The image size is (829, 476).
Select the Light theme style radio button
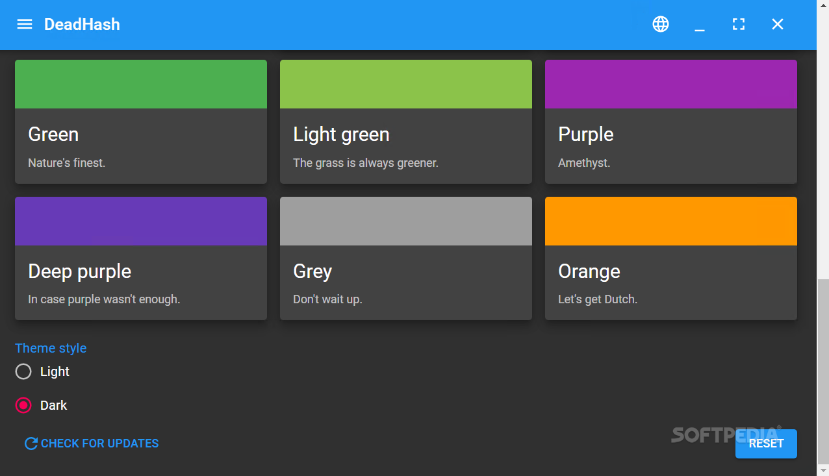point(23,371)
